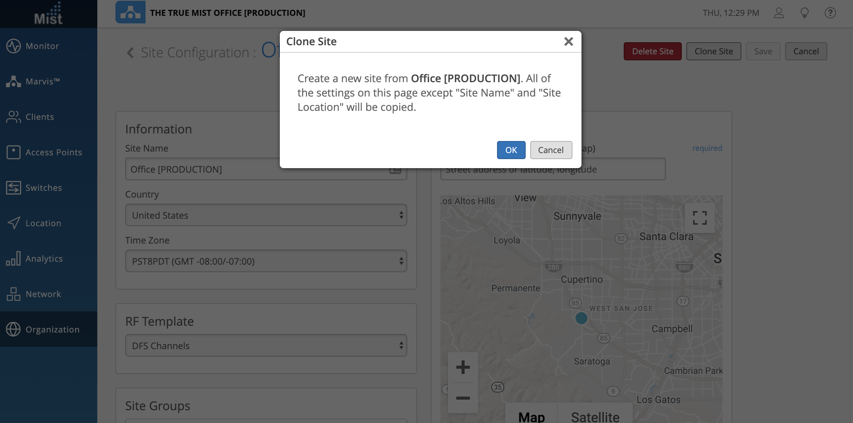Click the Network topology icon
This screenshot has width=853, height=423.
point(14,294)
